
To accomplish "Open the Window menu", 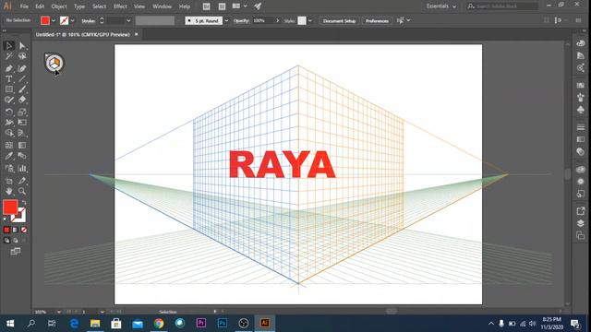I will (x=163, y=6).
